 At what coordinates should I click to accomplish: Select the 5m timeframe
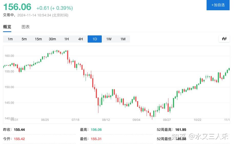tap(24, 39)
